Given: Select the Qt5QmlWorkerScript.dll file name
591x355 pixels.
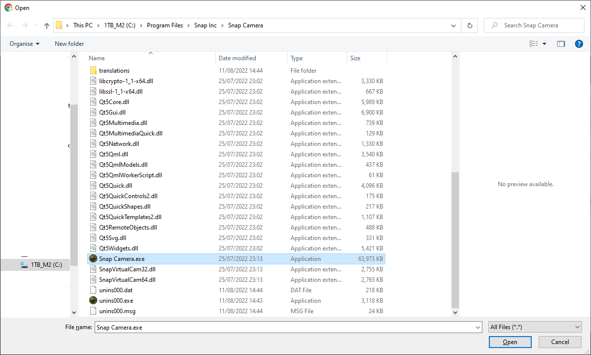Looking at the screenshot, I should pyautogui.click(x=131, y=175).
